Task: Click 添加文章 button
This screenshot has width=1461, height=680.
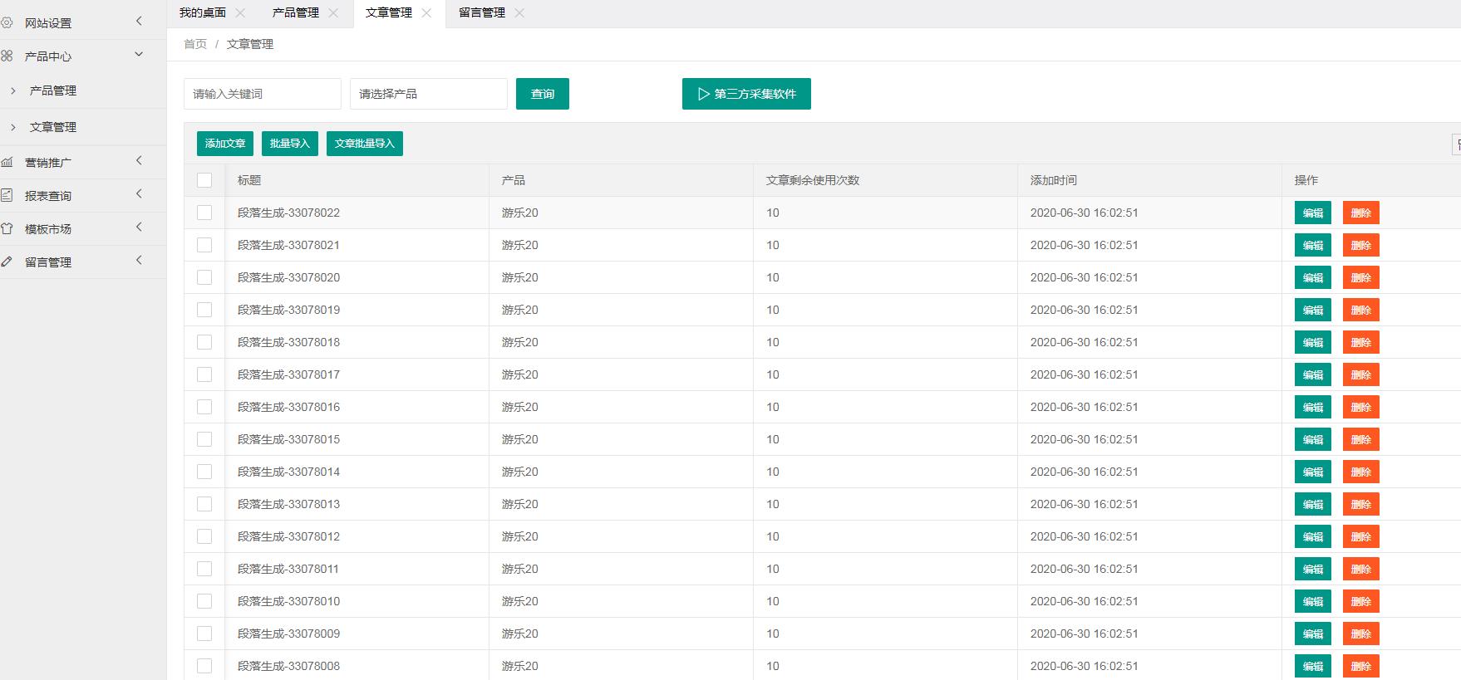Action: click(225, 144)
